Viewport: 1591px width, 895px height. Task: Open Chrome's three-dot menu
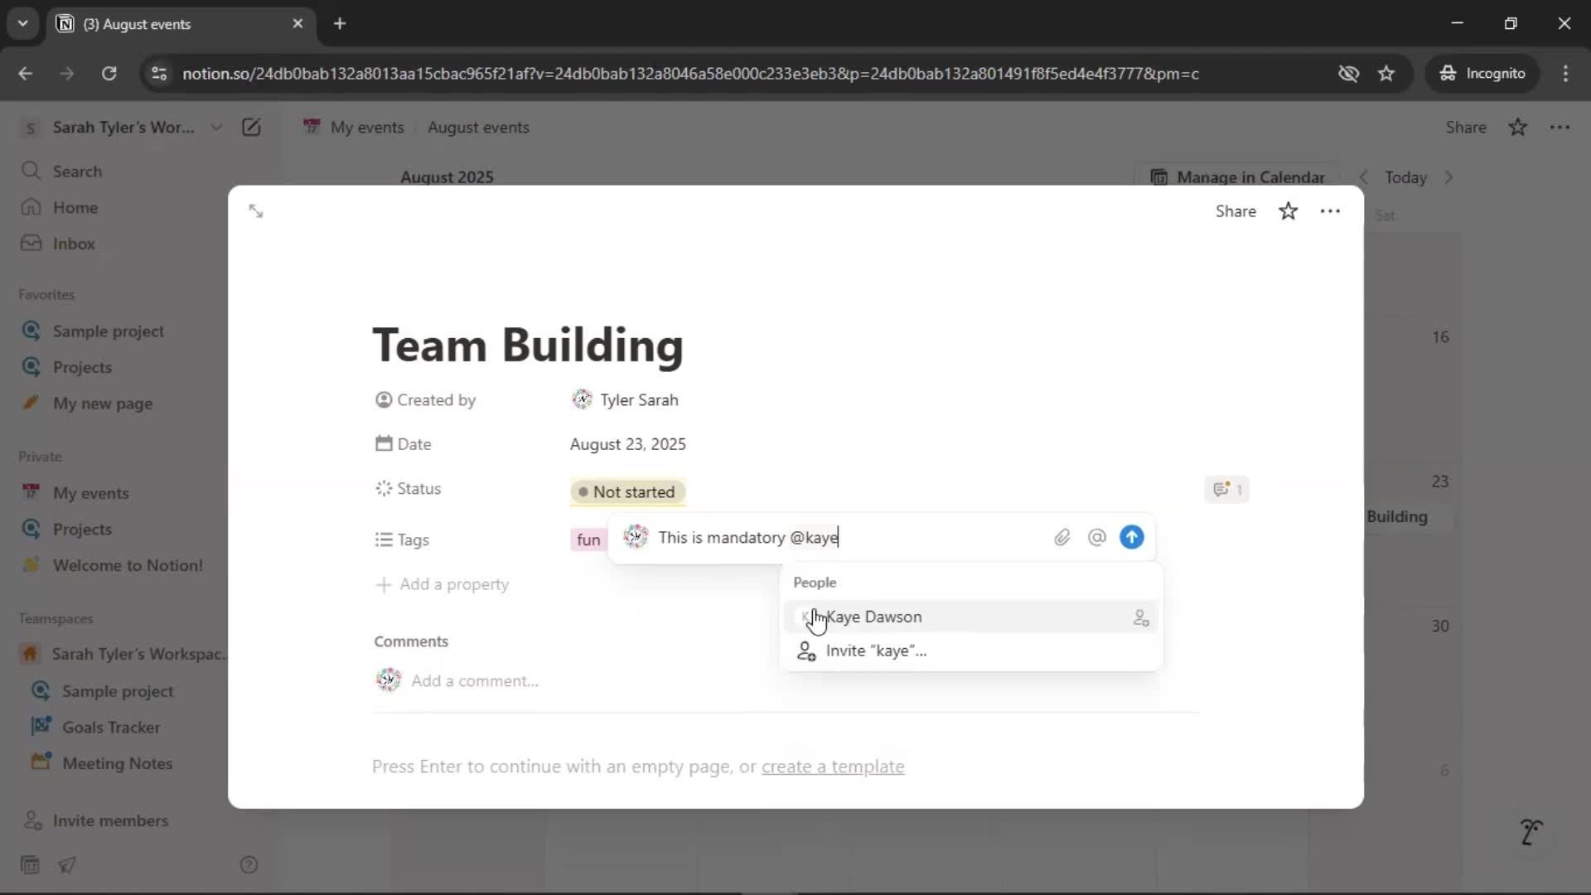click(x=1565, y=74)
